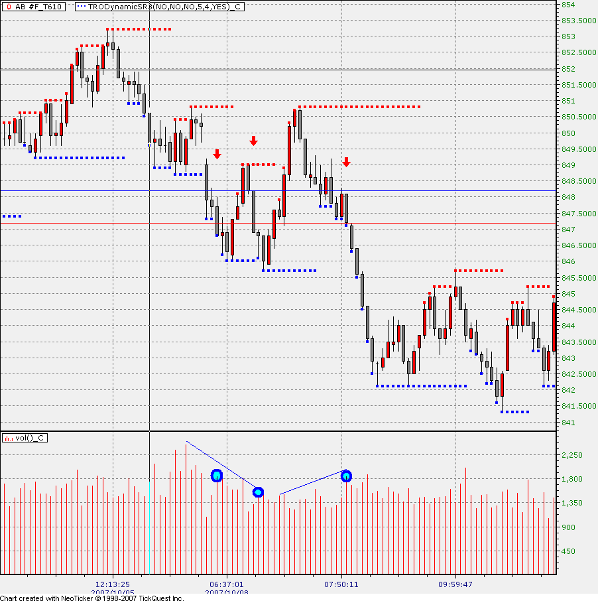The height and width of the screenshot is (603, 598).
Task: Click the 848 price axis label
Action: pos(568,197)
